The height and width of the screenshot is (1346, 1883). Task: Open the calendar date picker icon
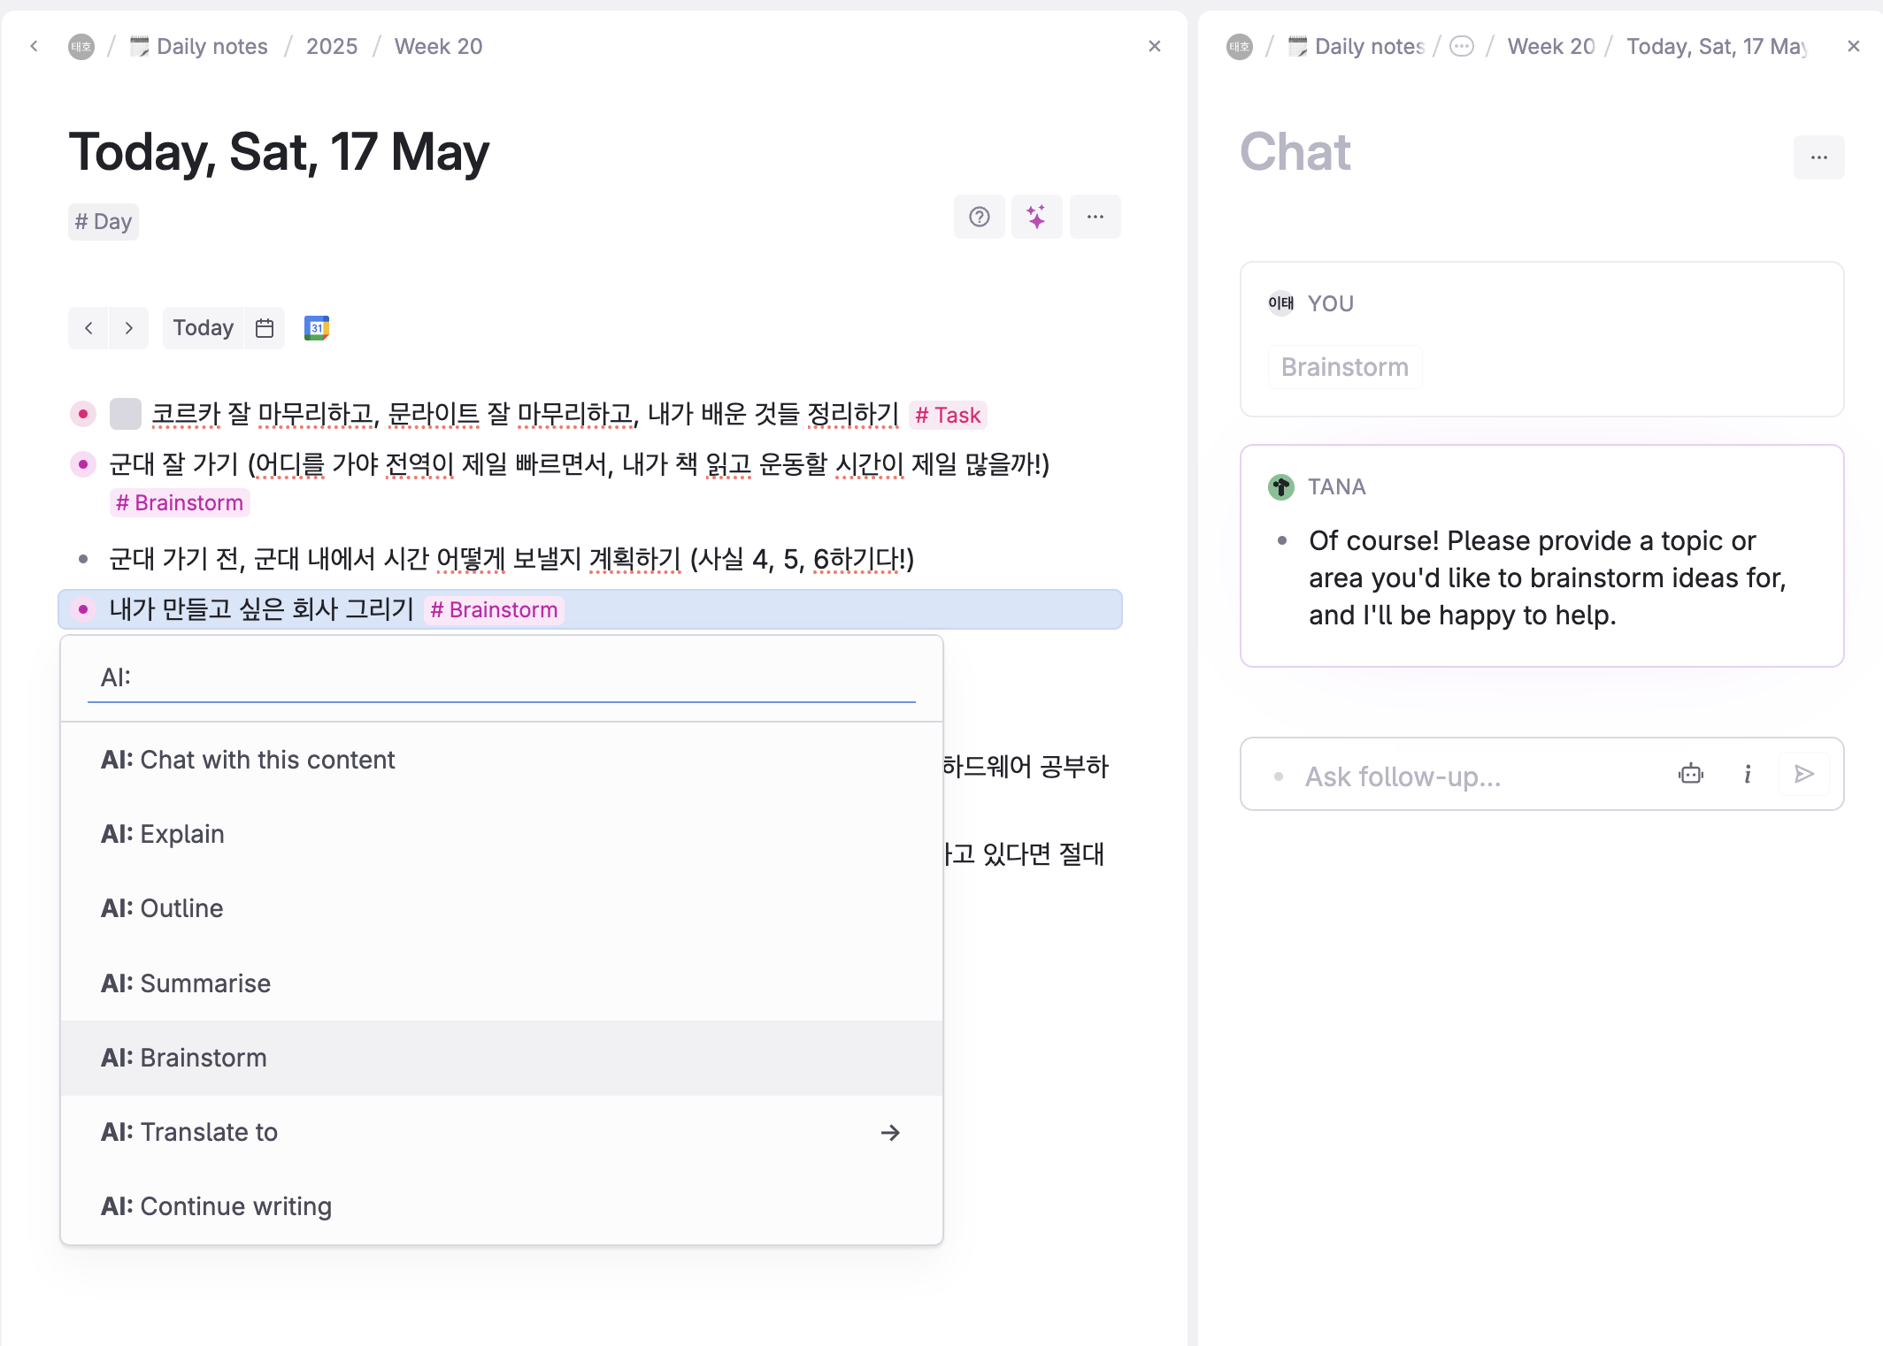pyautogui.click(x=265, y=328)
